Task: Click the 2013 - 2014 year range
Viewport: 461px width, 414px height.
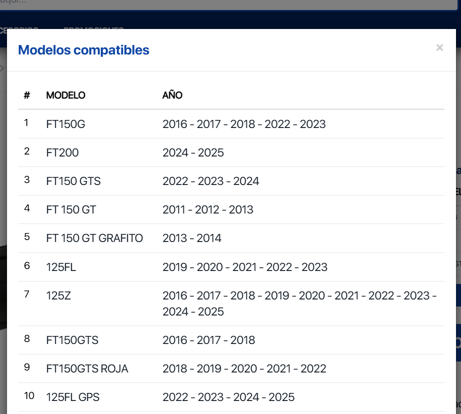Action: point(191,238)
